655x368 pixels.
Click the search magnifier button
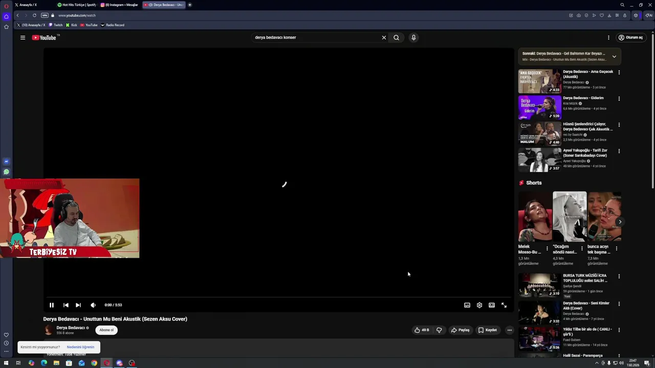coord(396,37)
